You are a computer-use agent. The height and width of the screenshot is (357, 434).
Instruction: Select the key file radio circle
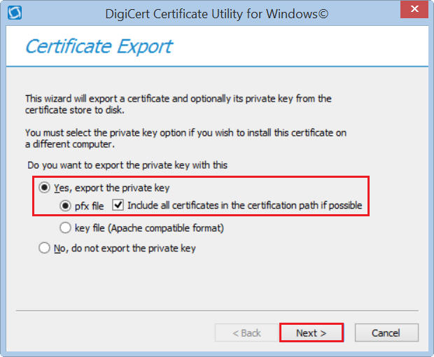[66, 227]
